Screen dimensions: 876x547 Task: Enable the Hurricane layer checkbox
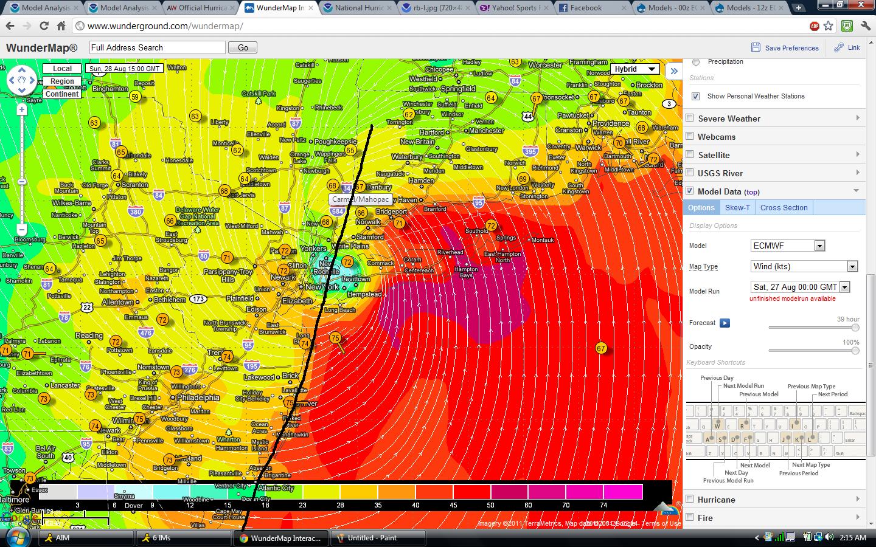(690, 500)
